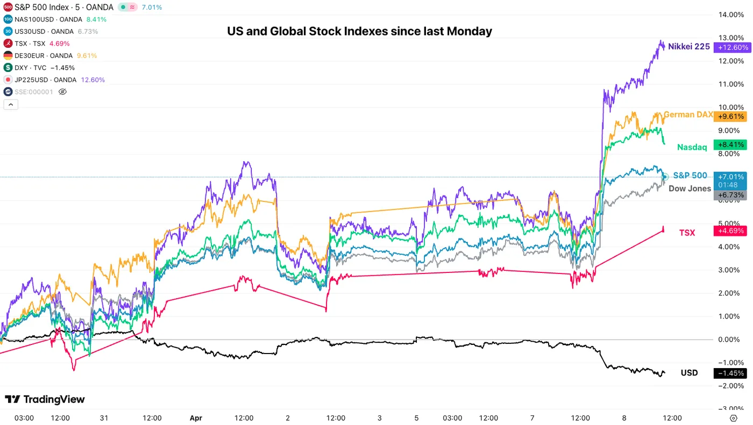The width and height of the screenshot is (753, 425).
Task: Click the TradingView logo link
Action: [45, 399]
